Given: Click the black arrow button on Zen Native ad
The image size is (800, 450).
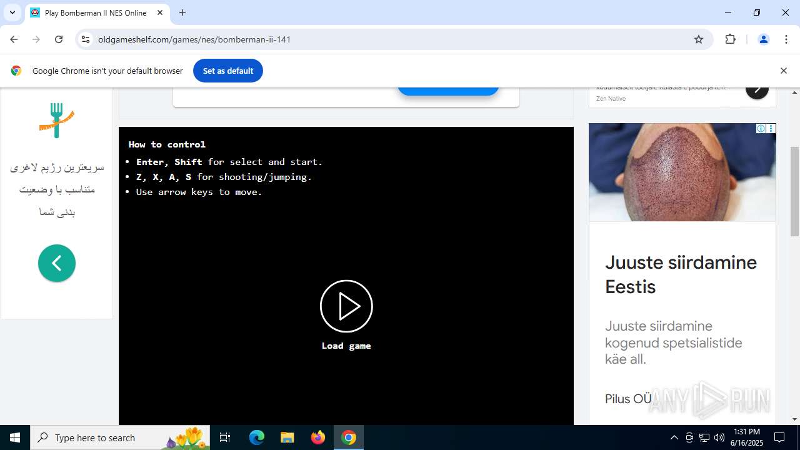Looking at the screenshot, I should pos(757,89).
